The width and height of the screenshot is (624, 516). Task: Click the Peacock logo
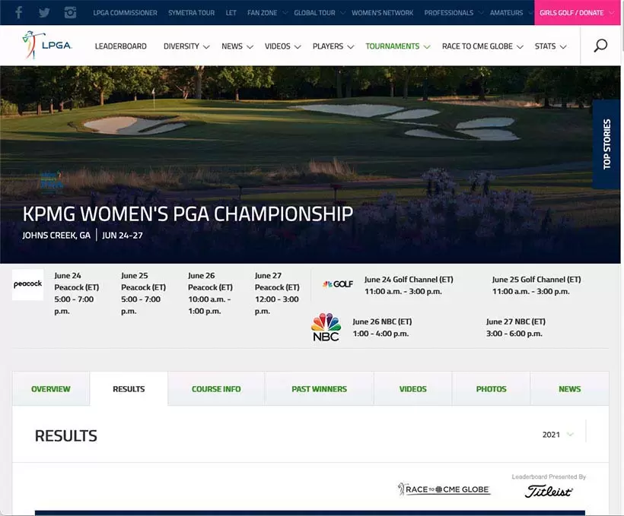click(x=27, y=284)
